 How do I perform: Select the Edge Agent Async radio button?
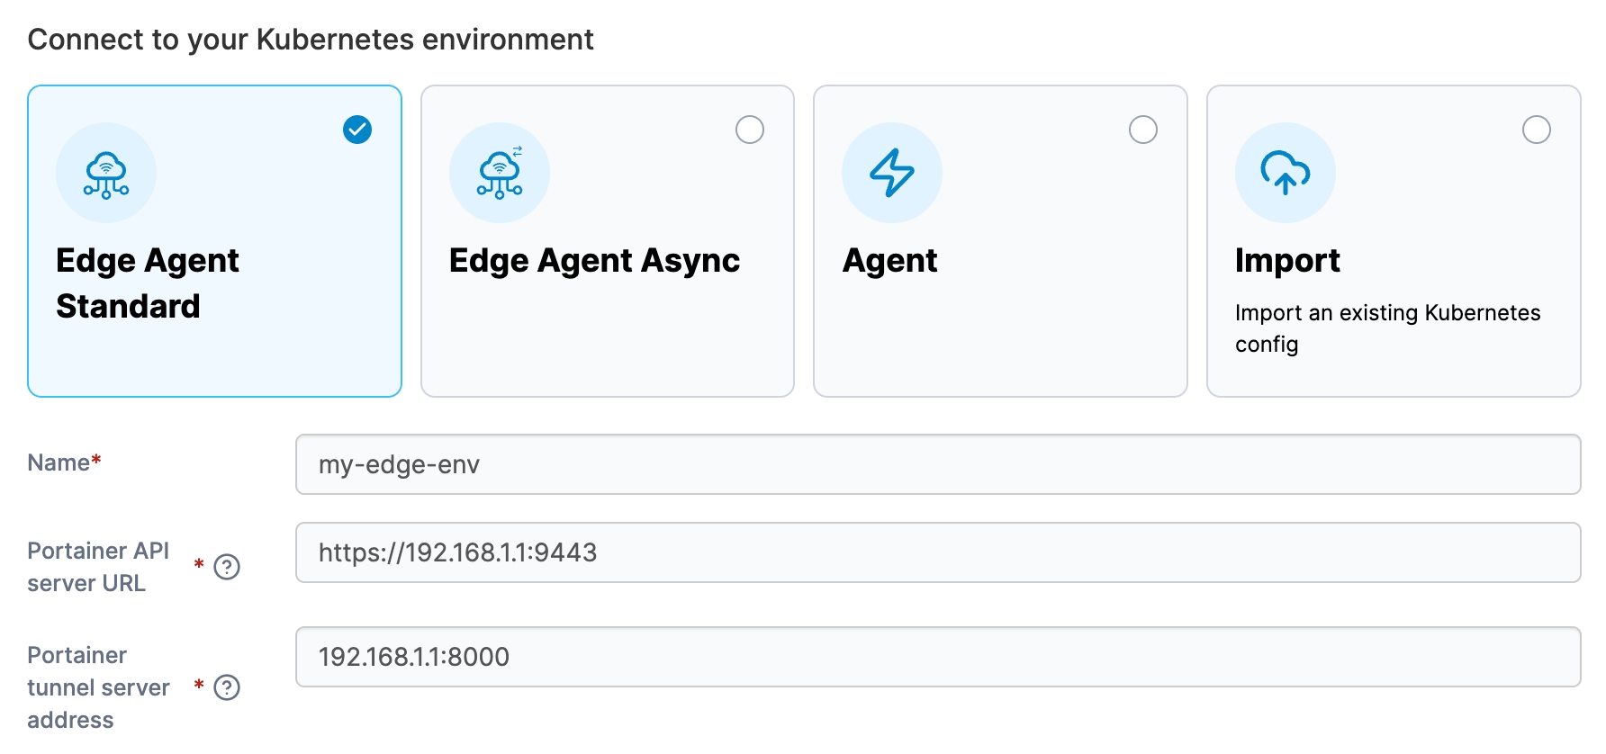pyautogui.click(x=750, y=130)
